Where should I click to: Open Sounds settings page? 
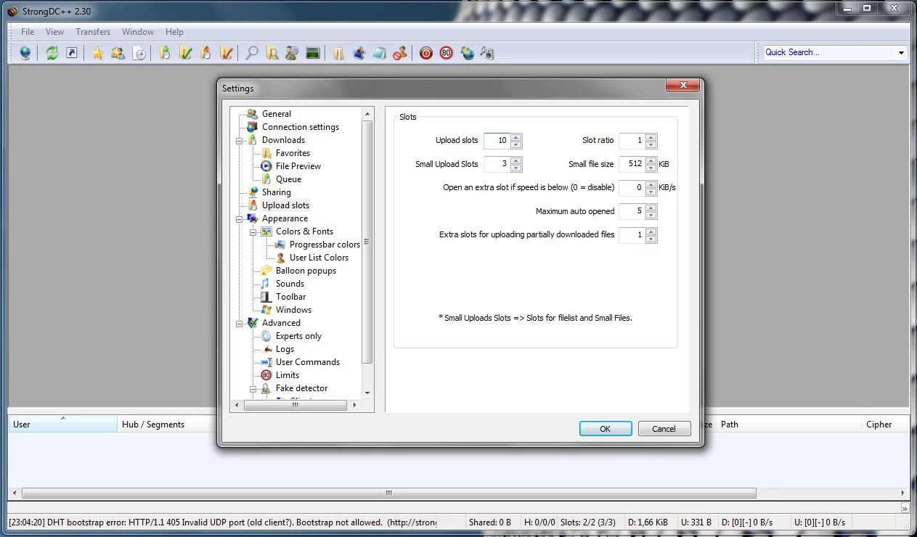[290, 284]
